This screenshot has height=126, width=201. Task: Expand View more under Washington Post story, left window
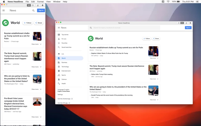point(36,89)
